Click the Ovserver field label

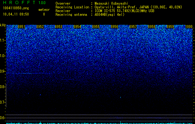pos(63,3)
